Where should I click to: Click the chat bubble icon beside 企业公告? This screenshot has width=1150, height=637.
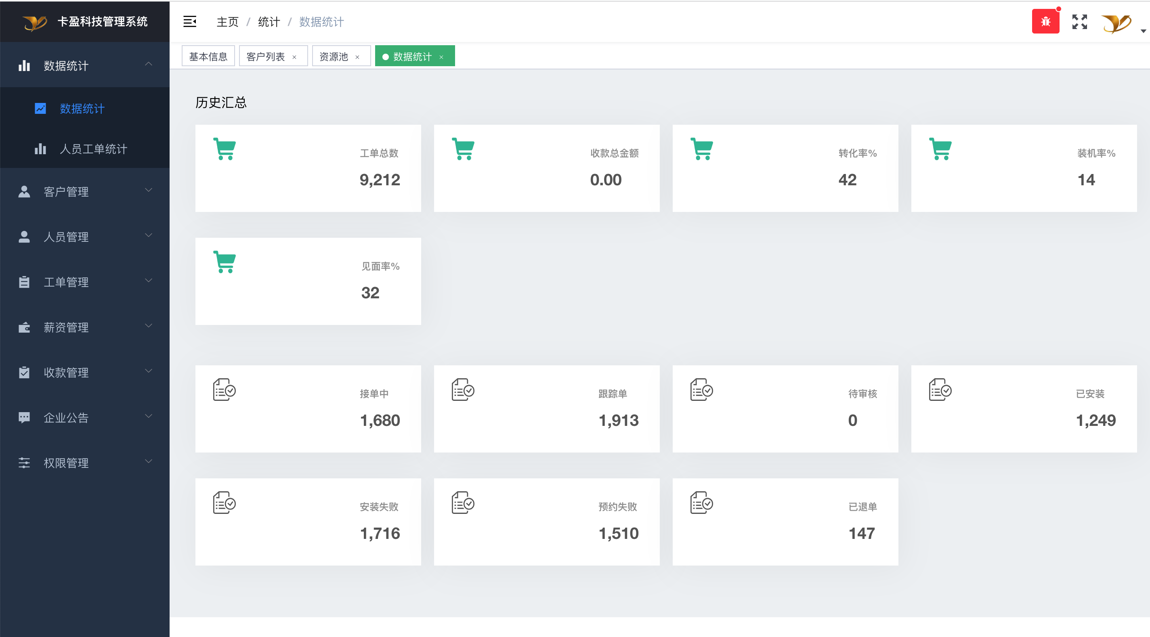point(24,417)
